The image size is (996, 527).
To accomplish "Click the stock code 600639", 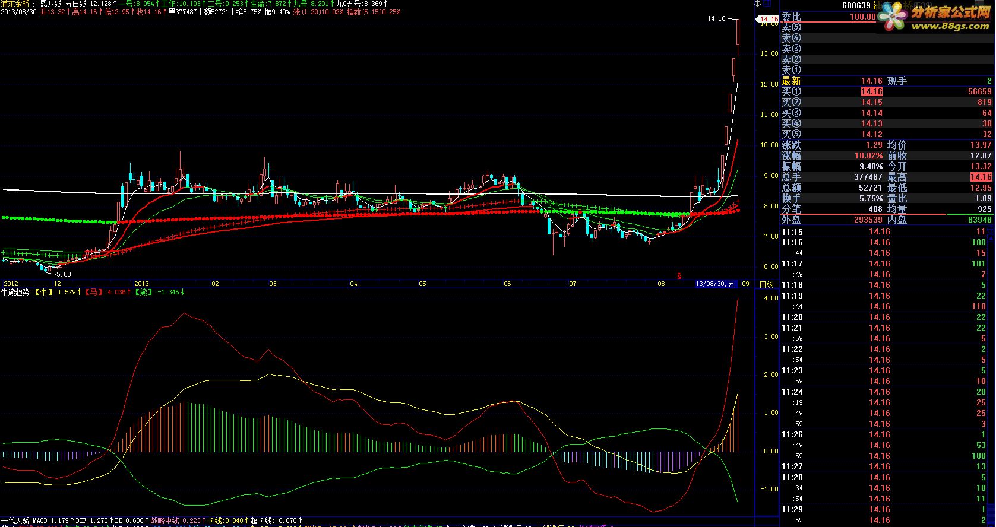I will coord(856,6).
